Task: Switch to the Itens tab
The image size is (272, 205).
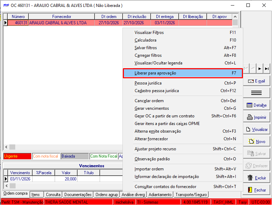Action: [37, 195]
